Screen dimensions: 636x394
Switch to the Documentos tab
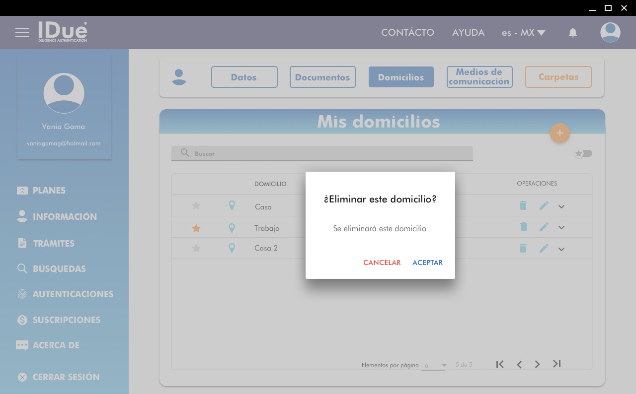(x=322, y=77)
